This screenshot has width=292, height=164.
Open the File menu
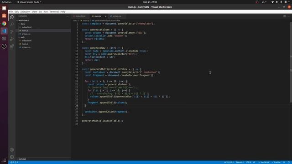pyautogui.click(x=11, y=11)
